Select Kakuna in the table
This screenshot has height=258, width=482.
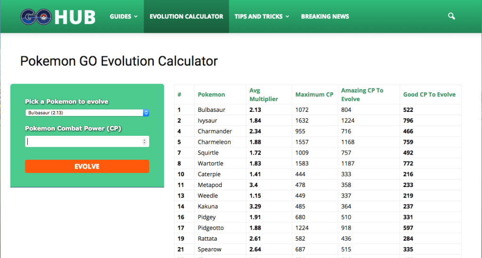208,206
